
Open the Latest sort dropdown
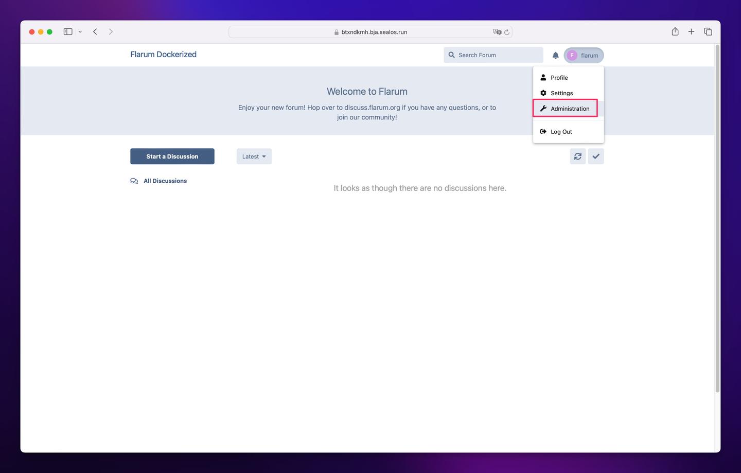pos(254,156)
